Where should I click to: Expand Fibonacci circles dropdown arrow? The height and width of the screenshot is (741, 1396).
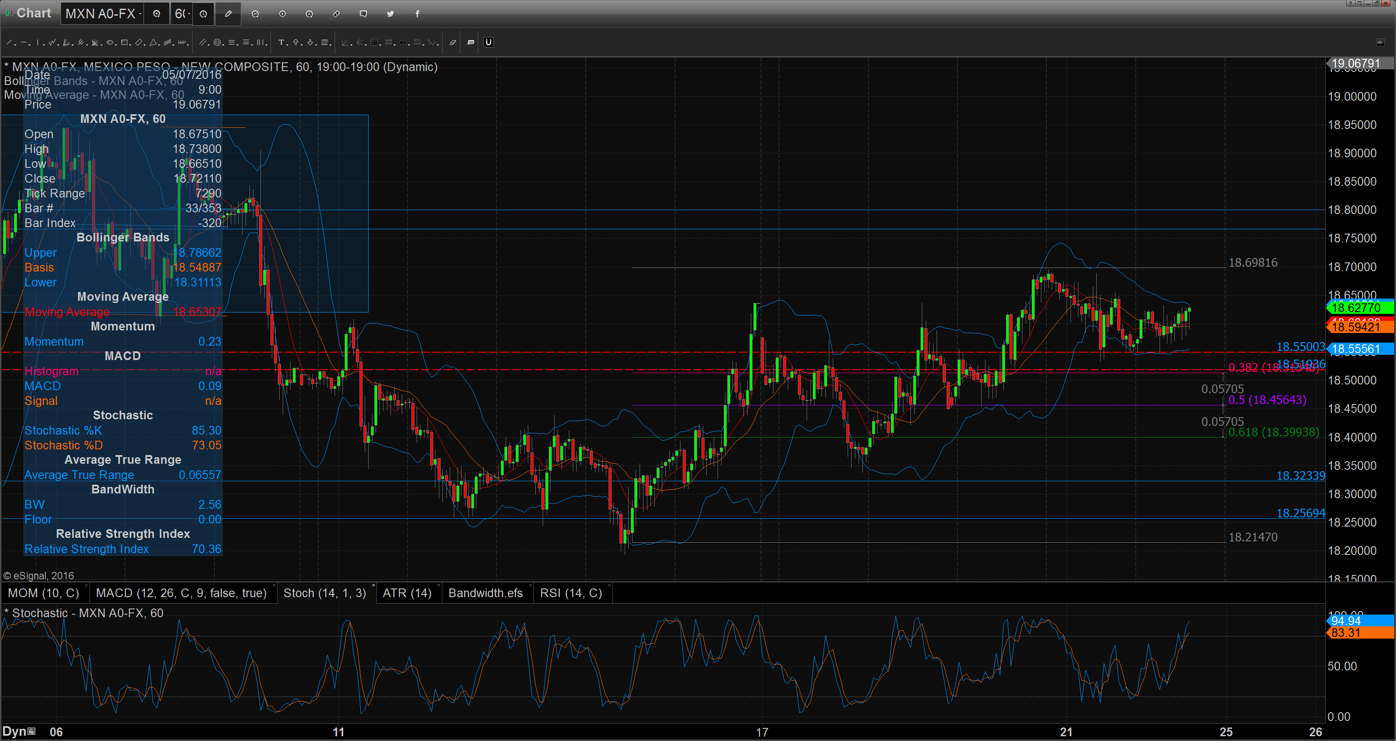223,45
